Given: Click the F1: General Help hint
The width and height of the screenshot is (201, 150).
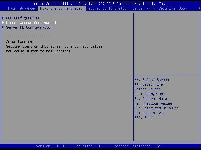Looking at the screenshot, I should 151,99.
